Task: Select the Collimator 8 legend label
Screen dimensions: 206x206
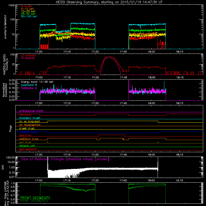Action: pos(29,85)
